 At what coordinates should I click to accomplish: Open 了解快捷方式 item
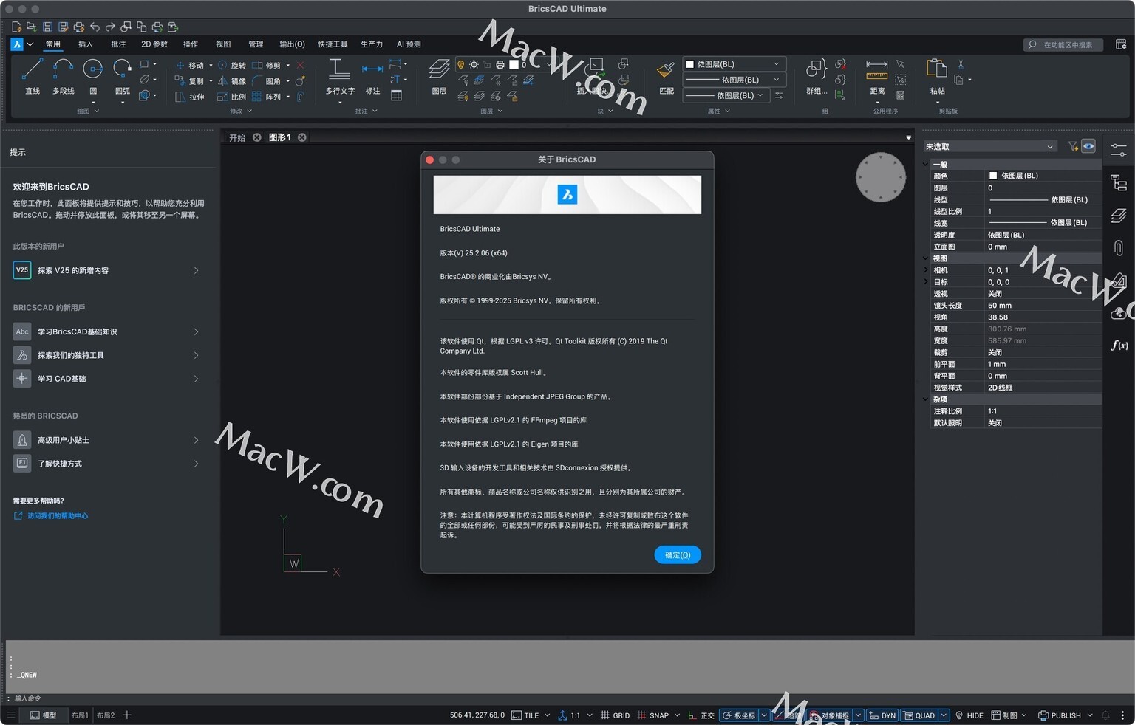click(x=106, y=464)
